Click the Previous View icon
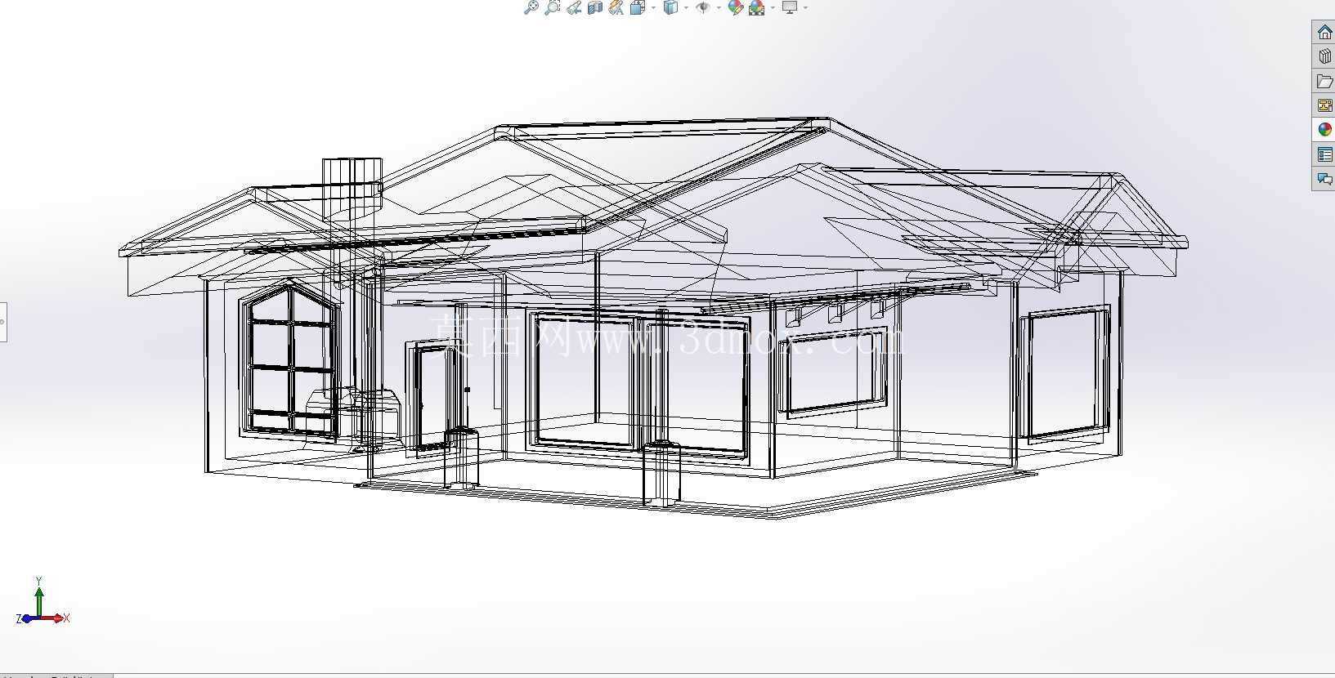This screenshot has height=678, width=1335. (x=574, y=7)
